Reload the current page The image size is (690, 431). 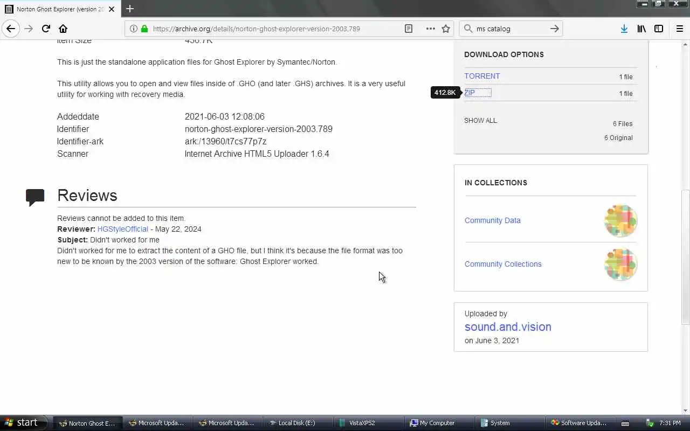click(46, 29)
